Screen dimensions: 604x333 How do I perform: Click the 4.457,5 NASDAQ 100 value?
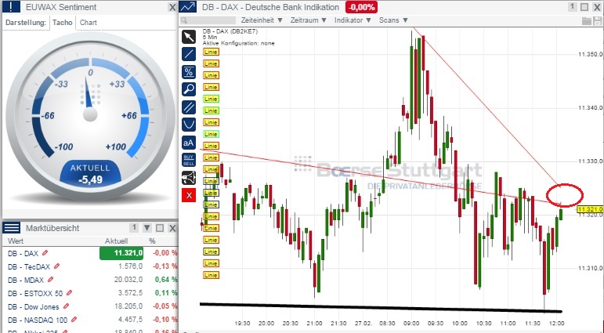[130, 320]
